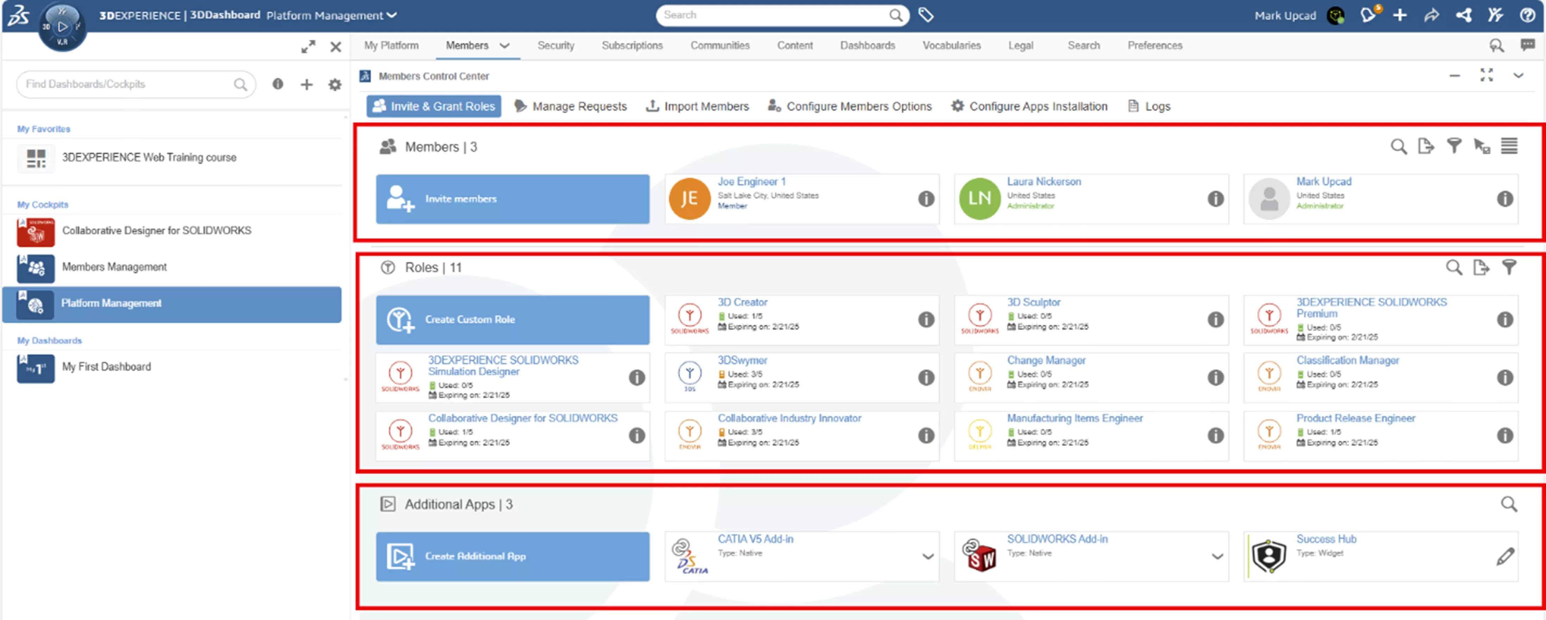
Task: Click the tag icon next to search bar
Action: coord(926,15)
